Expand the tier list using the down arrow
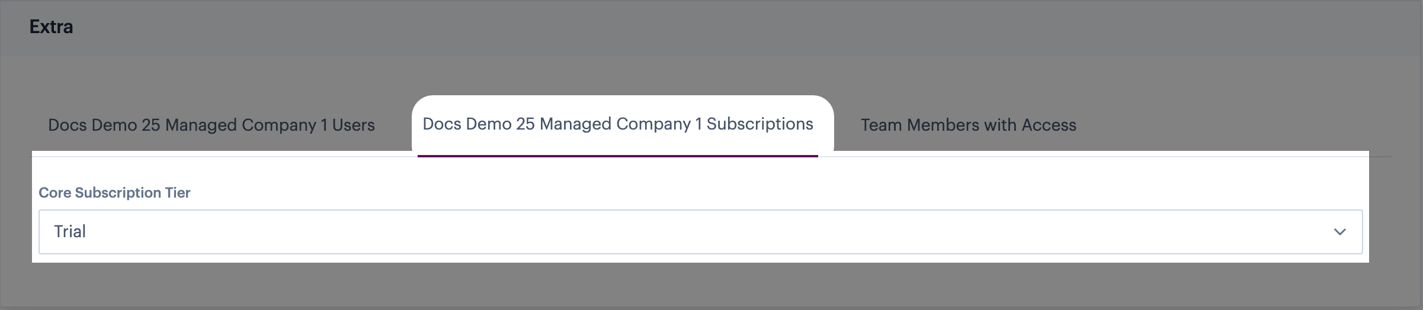Image resolution: width=1423 pixels, height=310 pixels. tap(1339, 232)
